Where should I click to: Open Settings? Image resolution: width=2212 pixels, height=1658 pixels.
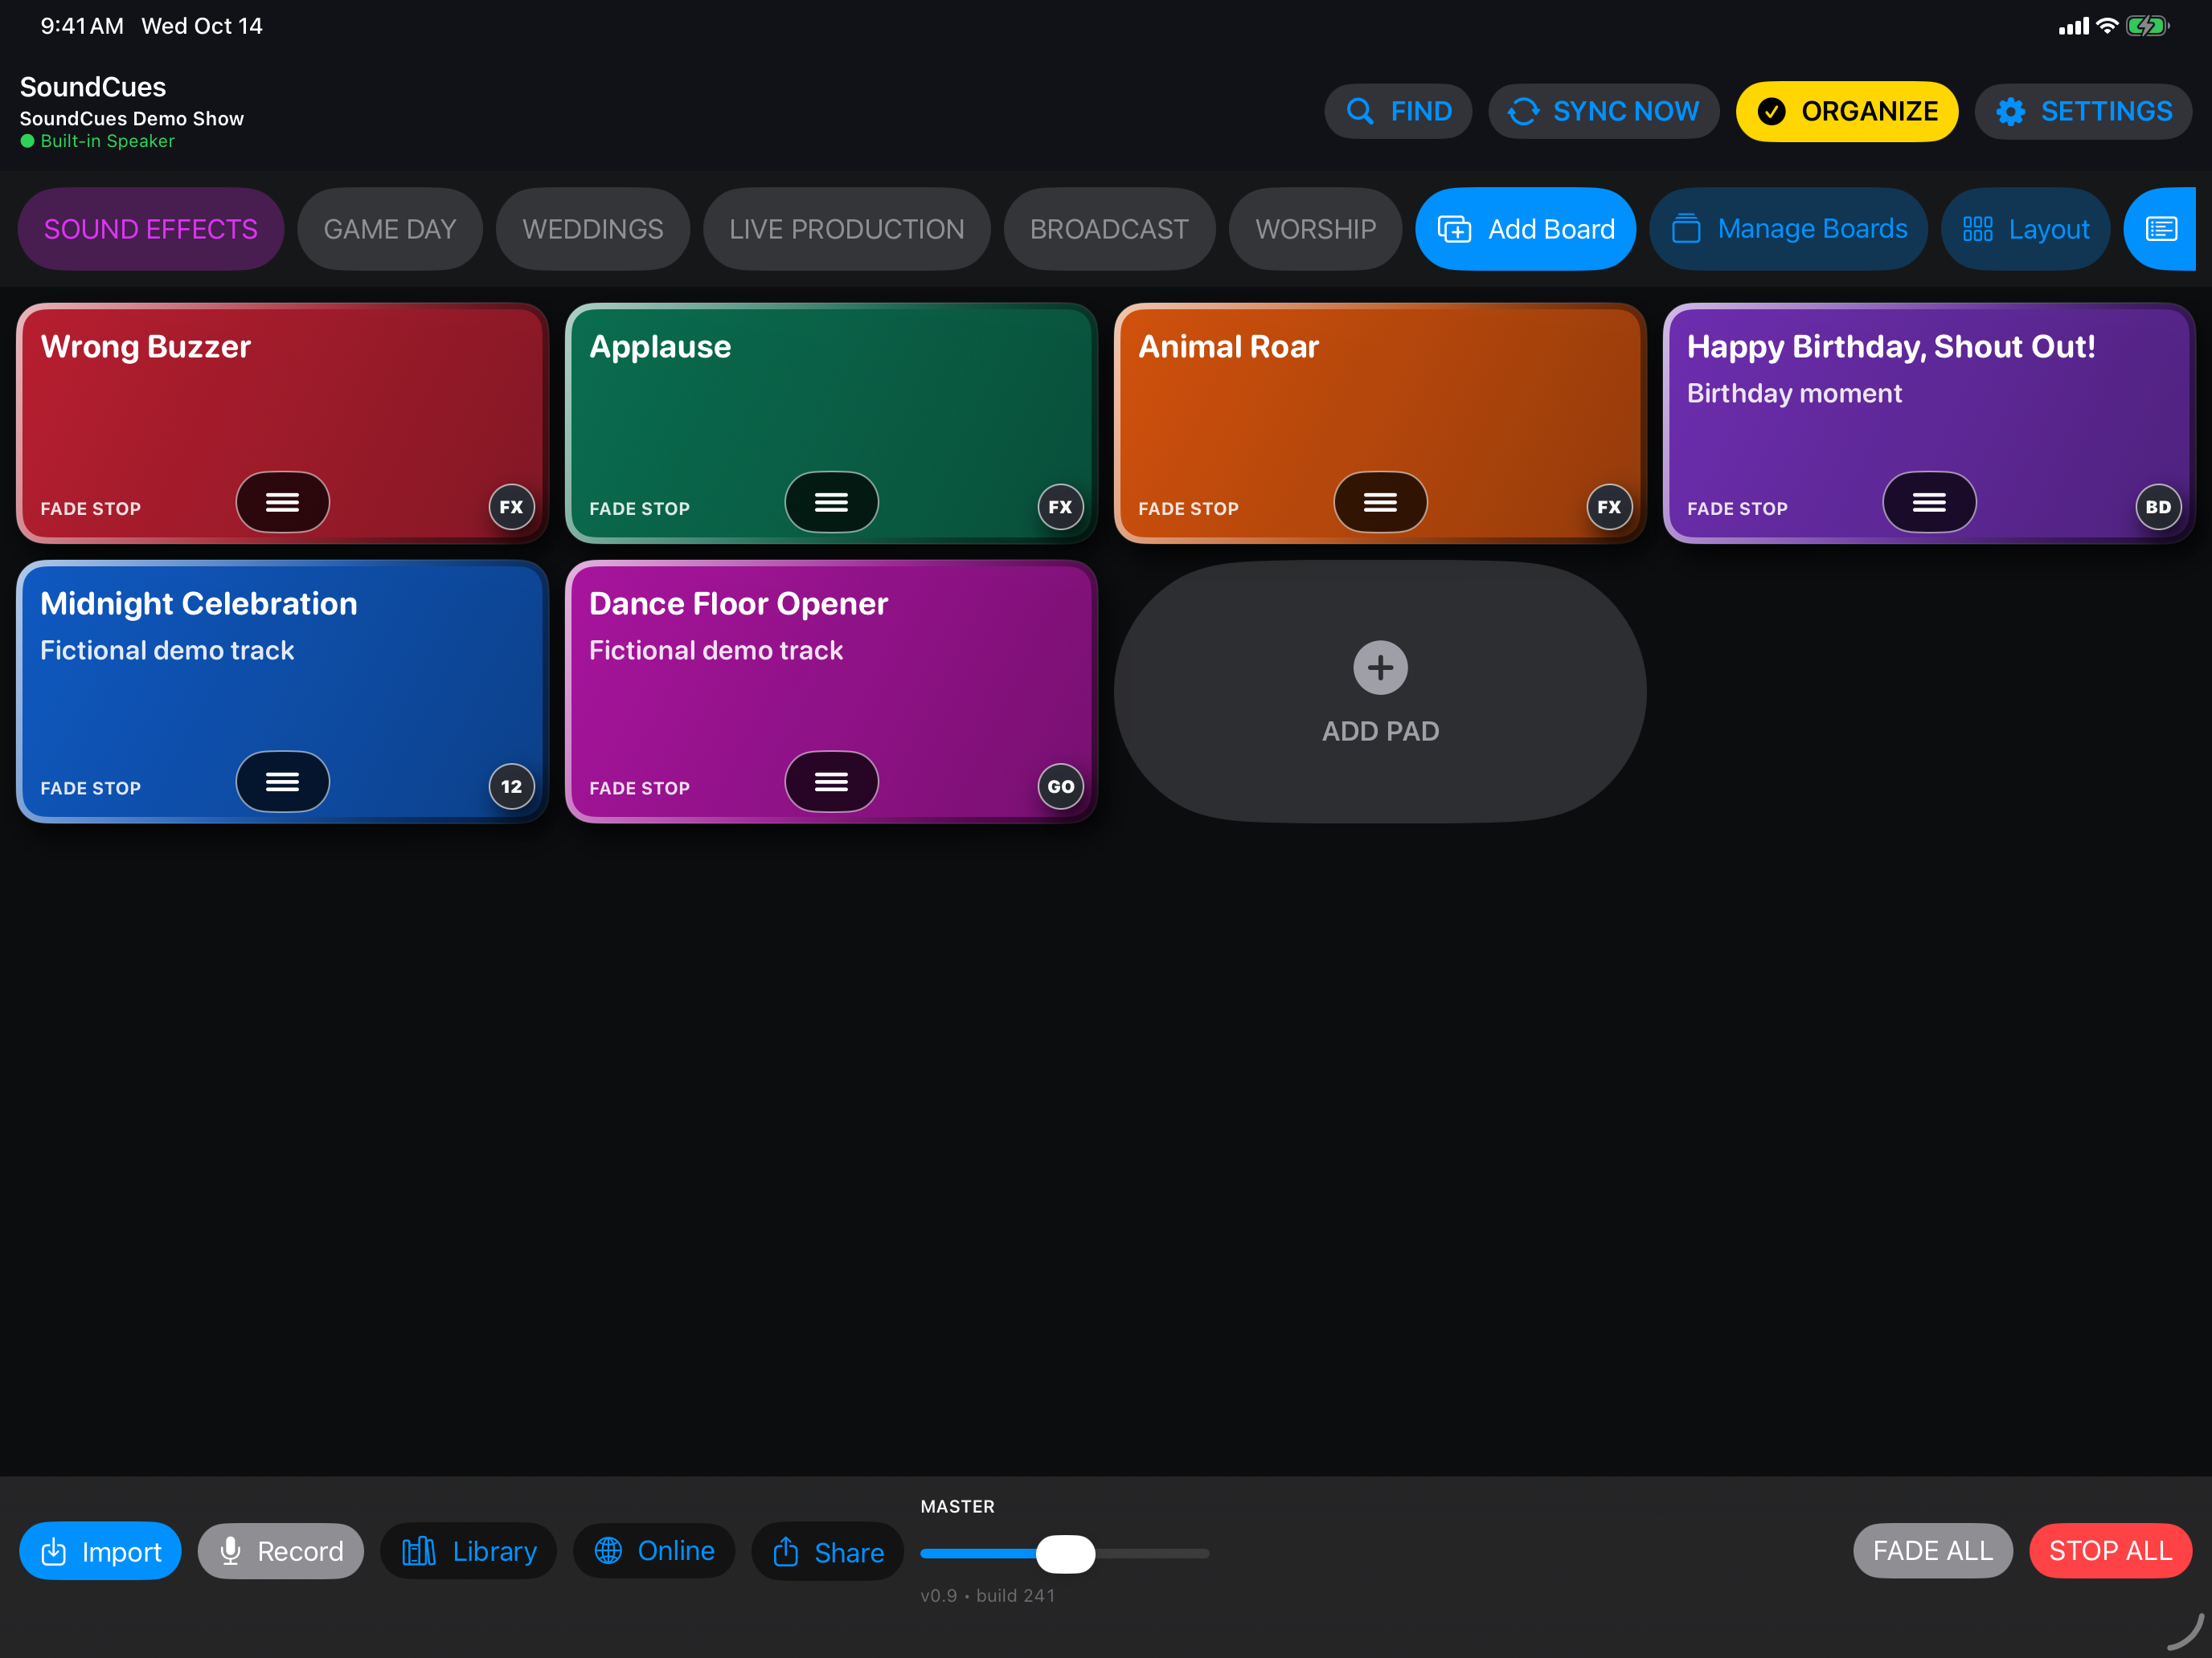pos(2083,111)
